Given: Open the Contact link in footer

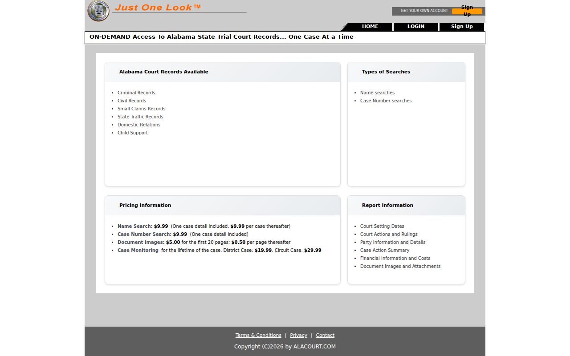Looking at the screenshot, I should 325,336.
